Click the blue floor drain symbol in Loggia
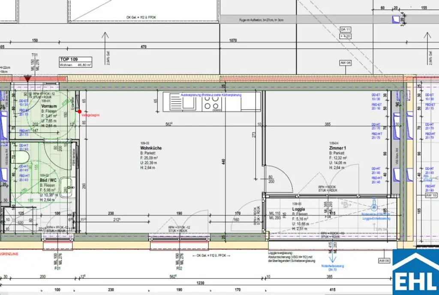Image resolution: width=439 pixels, height=295 pixels. pos(374,207)
